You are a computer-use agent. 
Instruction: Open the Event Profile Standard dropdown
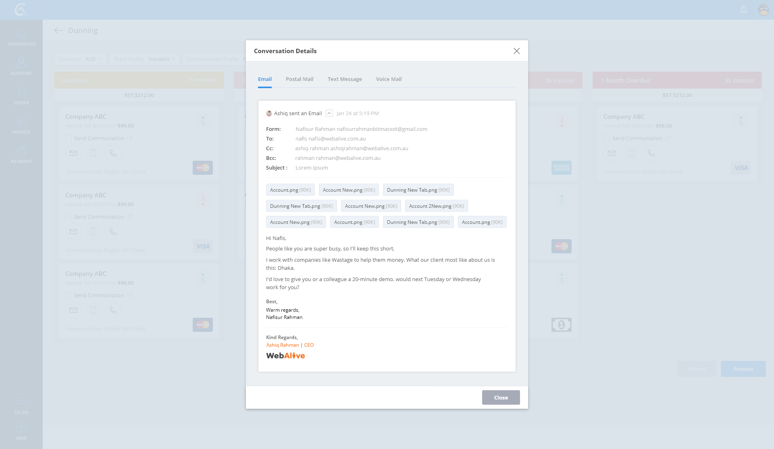[x=145, y=59]
